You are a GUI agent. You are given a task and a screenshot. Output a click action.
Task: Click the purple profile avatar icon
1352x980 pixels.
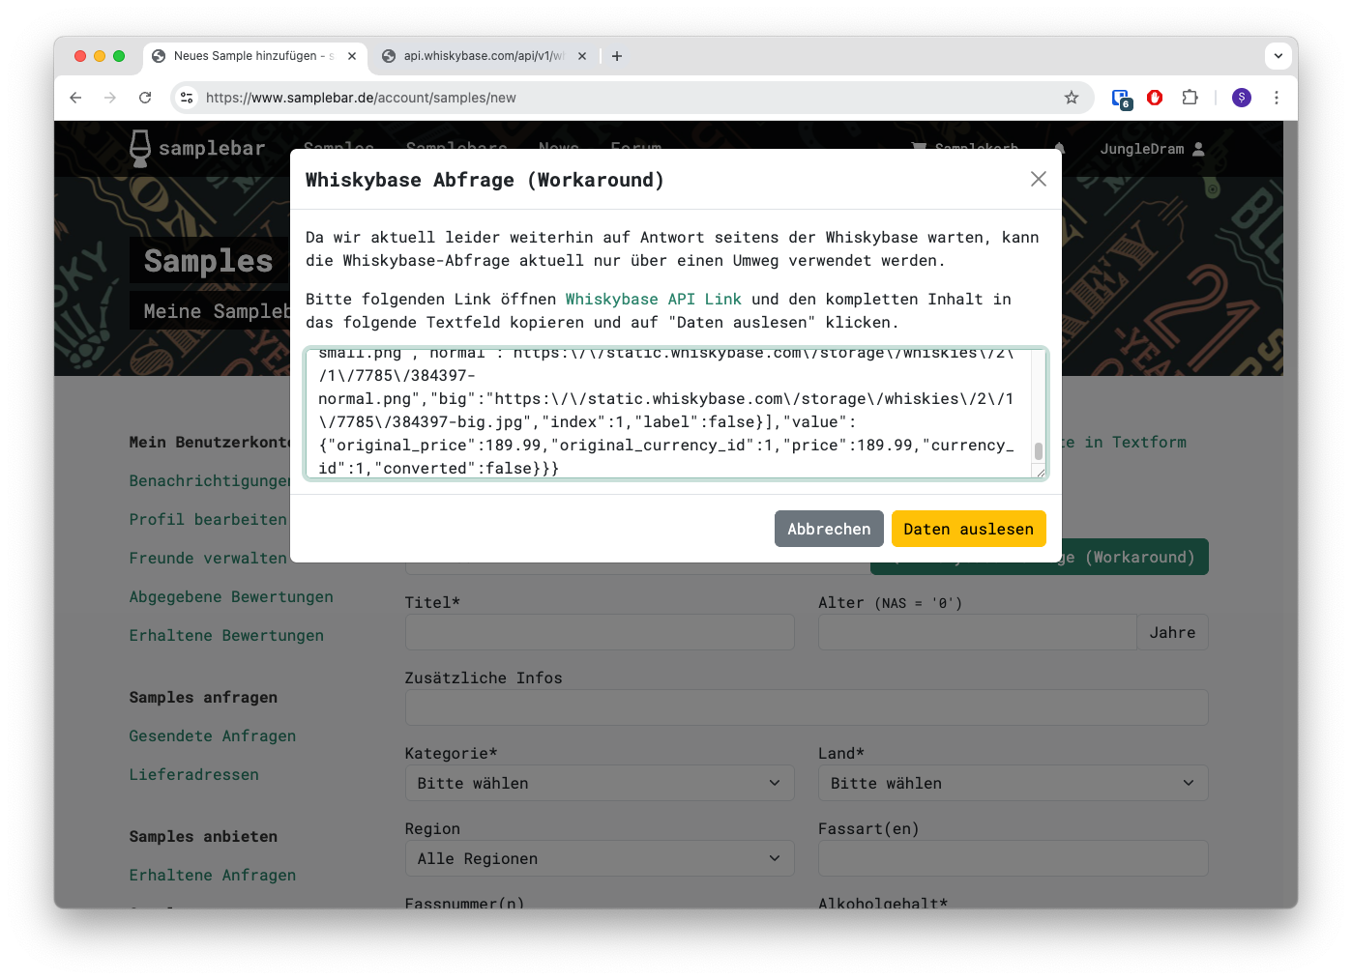(1241, 98)
